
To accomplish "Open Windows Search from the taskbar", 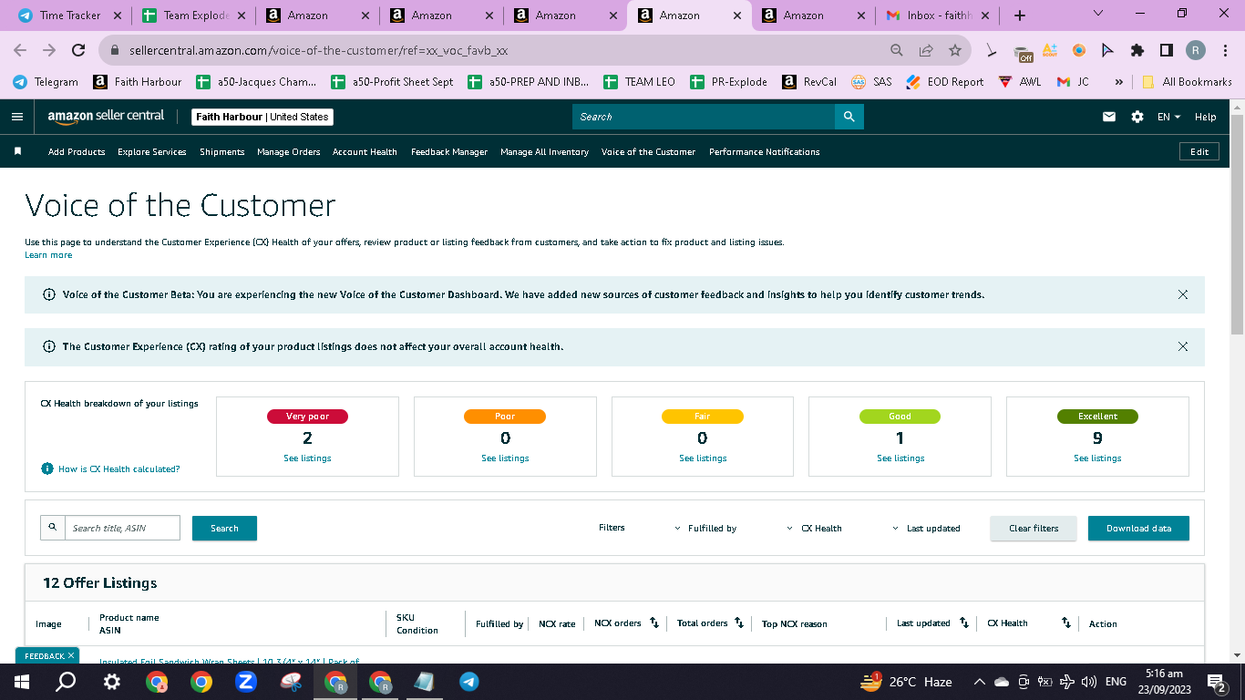I will coord(66,682).
